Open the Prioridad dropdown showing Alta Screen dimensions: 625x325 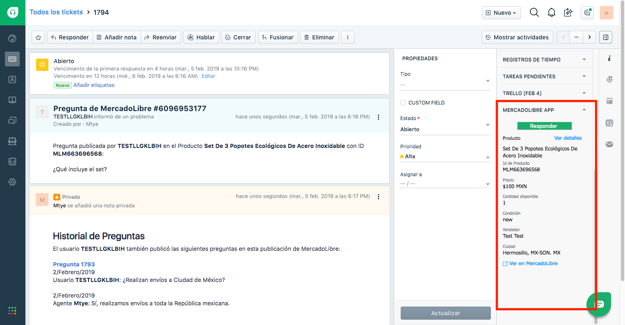click(445, 157)
